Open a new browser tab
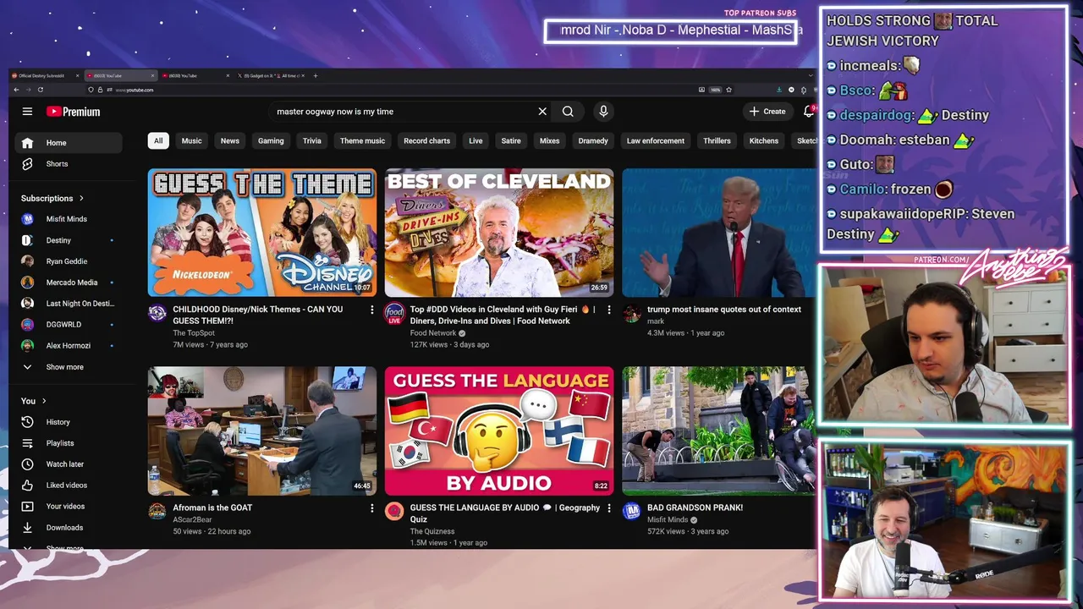The image size is (1083, 609). tap(316, 76)
